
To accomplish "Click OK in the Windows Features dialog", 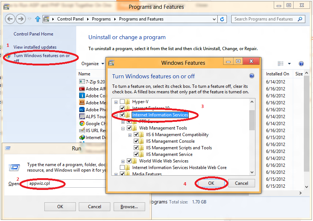I will tap(211, 183).
